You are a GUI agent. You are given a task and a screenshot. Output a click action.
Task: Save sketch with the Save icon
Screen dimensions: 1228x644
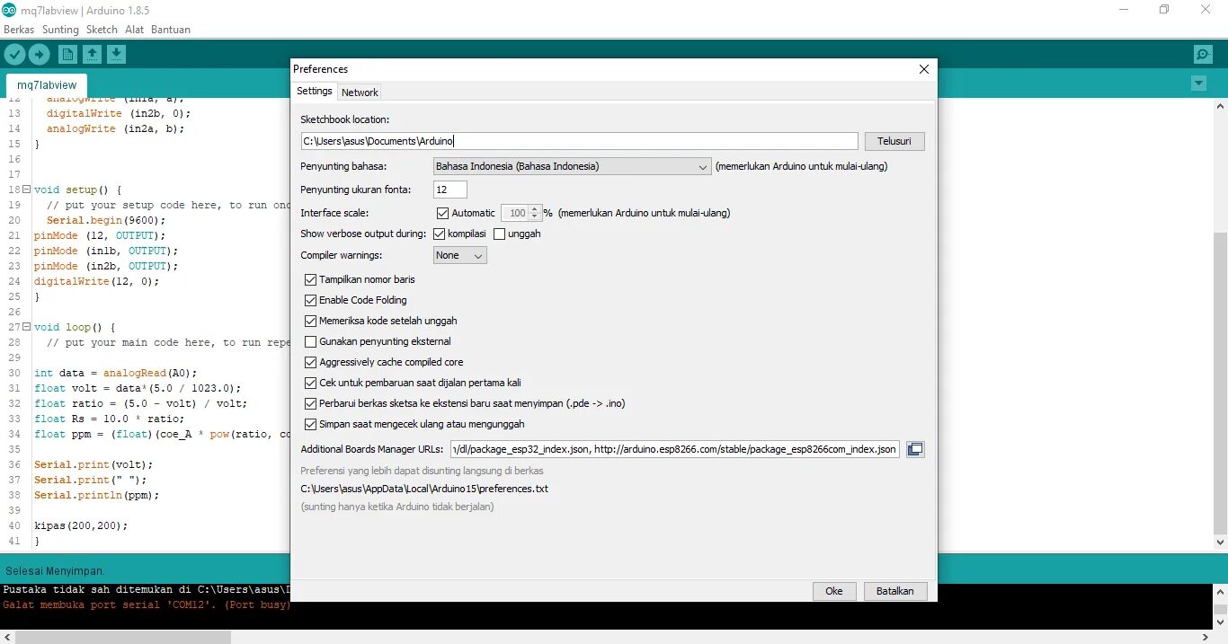[x=116, y=55]
